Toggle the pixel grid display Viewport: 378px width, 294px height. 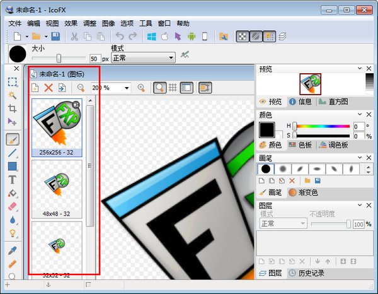[x=172, y=88]
